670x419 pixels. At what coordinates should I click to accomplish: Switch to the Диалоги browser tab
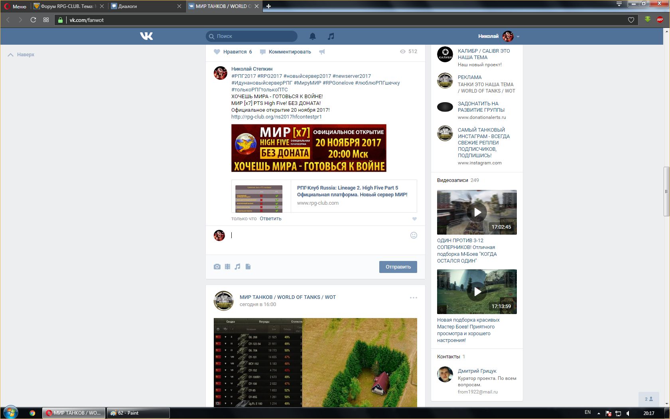tap(146, 6)
